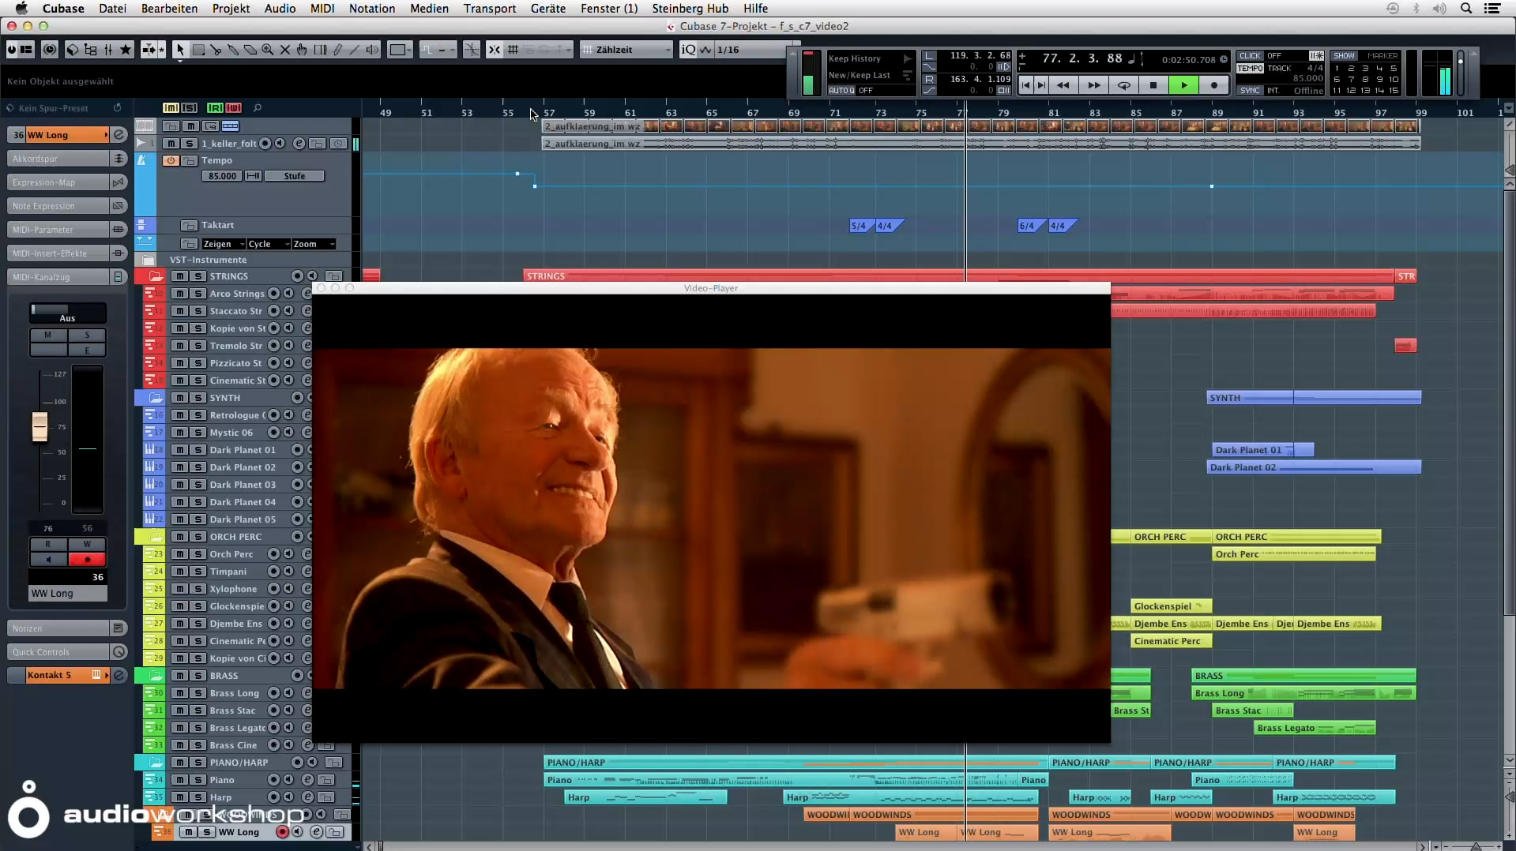Click the SYNTH folder icon
This screenshot has width=1516, height=851.
[156, 398]
